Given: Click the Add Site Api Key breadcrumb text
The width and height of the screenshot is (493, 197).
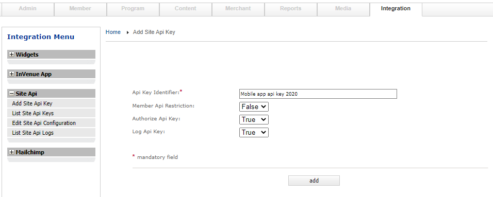Looking at the screenshot, I should (154, 32).
